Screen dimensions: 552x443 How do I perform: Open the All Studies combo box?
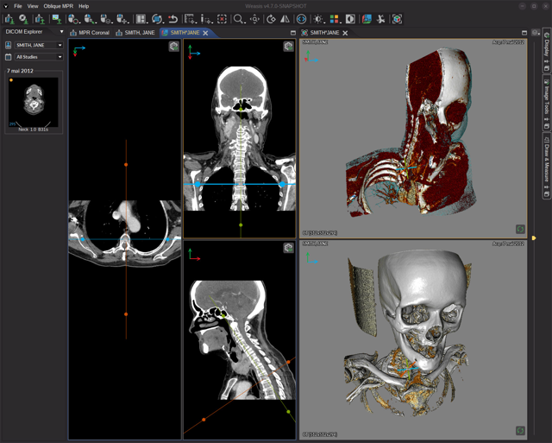(x=39, y=57)
